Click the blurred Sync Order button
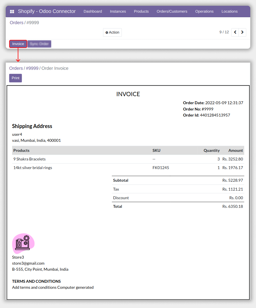This screenshot has height=308, width=256. (39, 44)
